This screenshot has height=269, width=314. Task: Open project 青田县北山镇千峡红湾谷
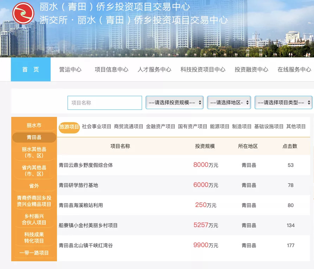click(86, 245)
